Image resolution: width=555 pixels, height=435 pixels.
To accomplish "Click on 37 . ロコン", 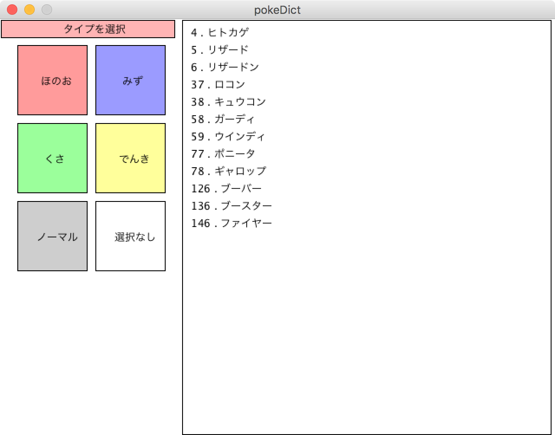I will [218, 84].
